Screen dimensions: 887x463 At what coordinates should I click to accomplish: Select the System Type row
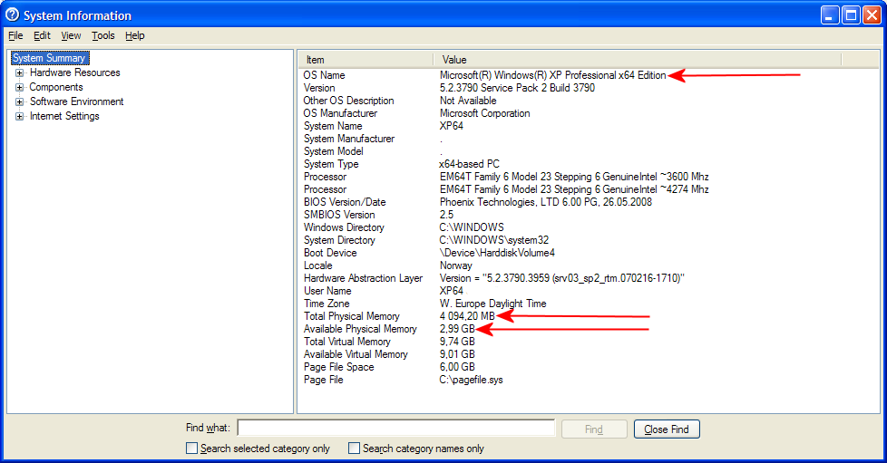tap(589, 164)
